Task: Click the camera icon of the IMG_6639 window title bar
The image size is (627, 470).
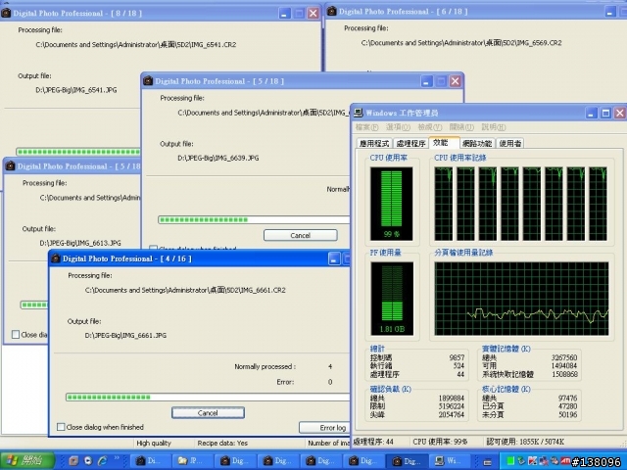Action: coord(148,80)
